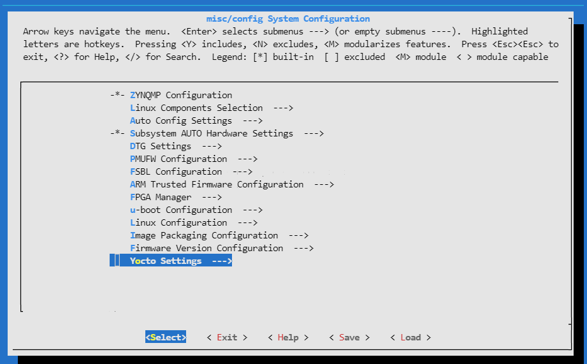Click the Load button

pos(410,337)
